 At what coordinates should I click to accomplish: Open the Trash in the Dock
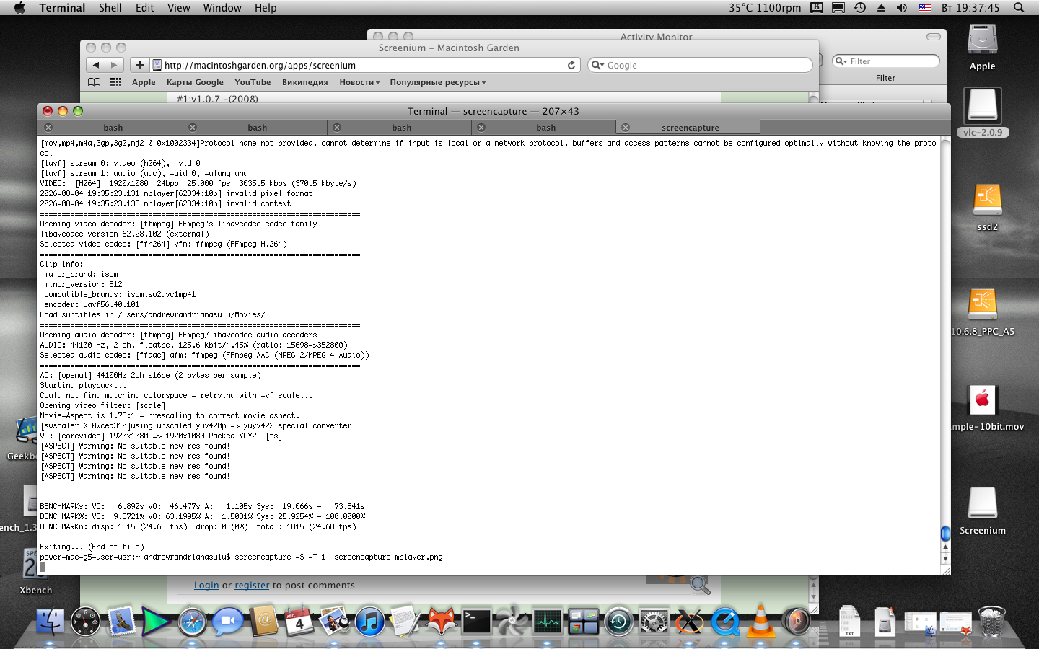click(x=991, y=621)
